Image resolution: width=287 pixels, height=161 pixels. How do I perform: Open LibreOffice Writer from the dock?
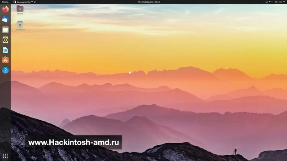(x=5, y=50)
